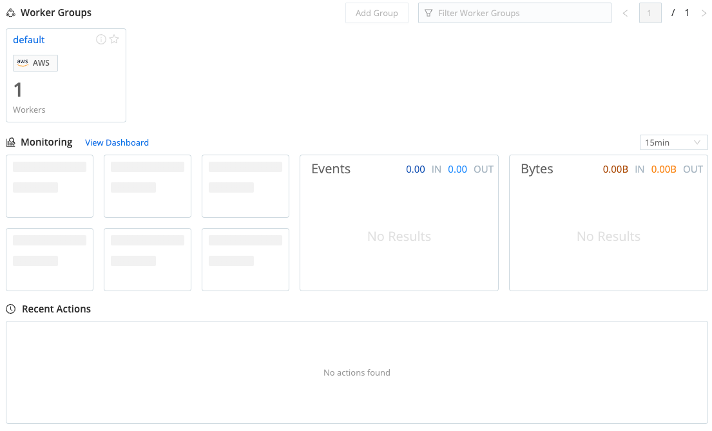Image resolution: width=712 pixels, height=431 pixels.
Task: Click the Workers count in default card
Action: click(x=18, y=90)
